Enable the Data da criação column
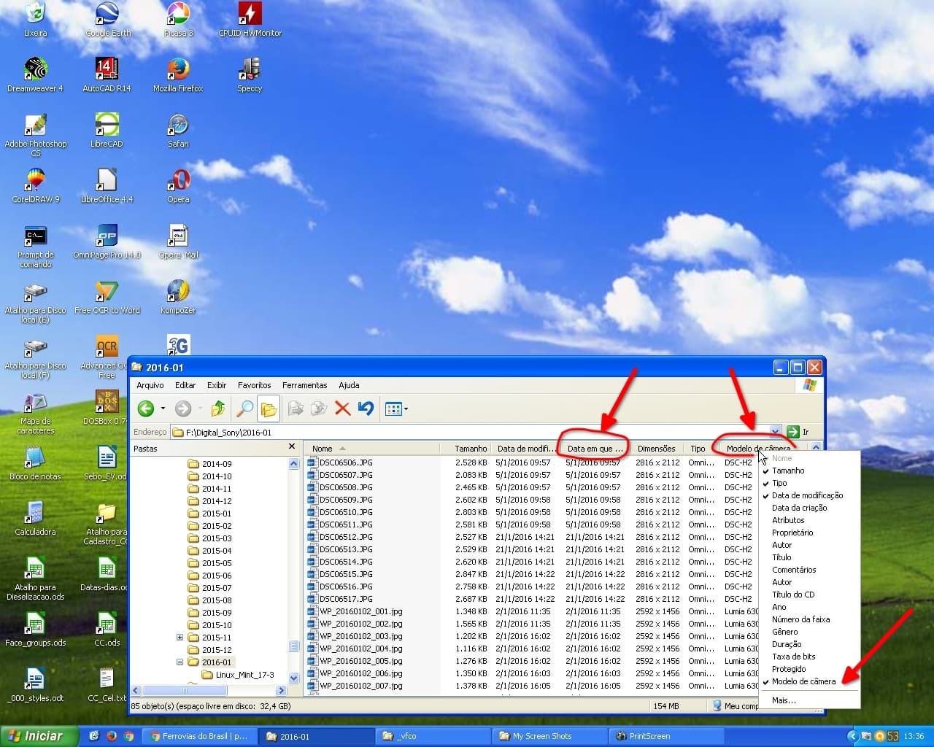934x747 pixels. click(x=799, y=508)
